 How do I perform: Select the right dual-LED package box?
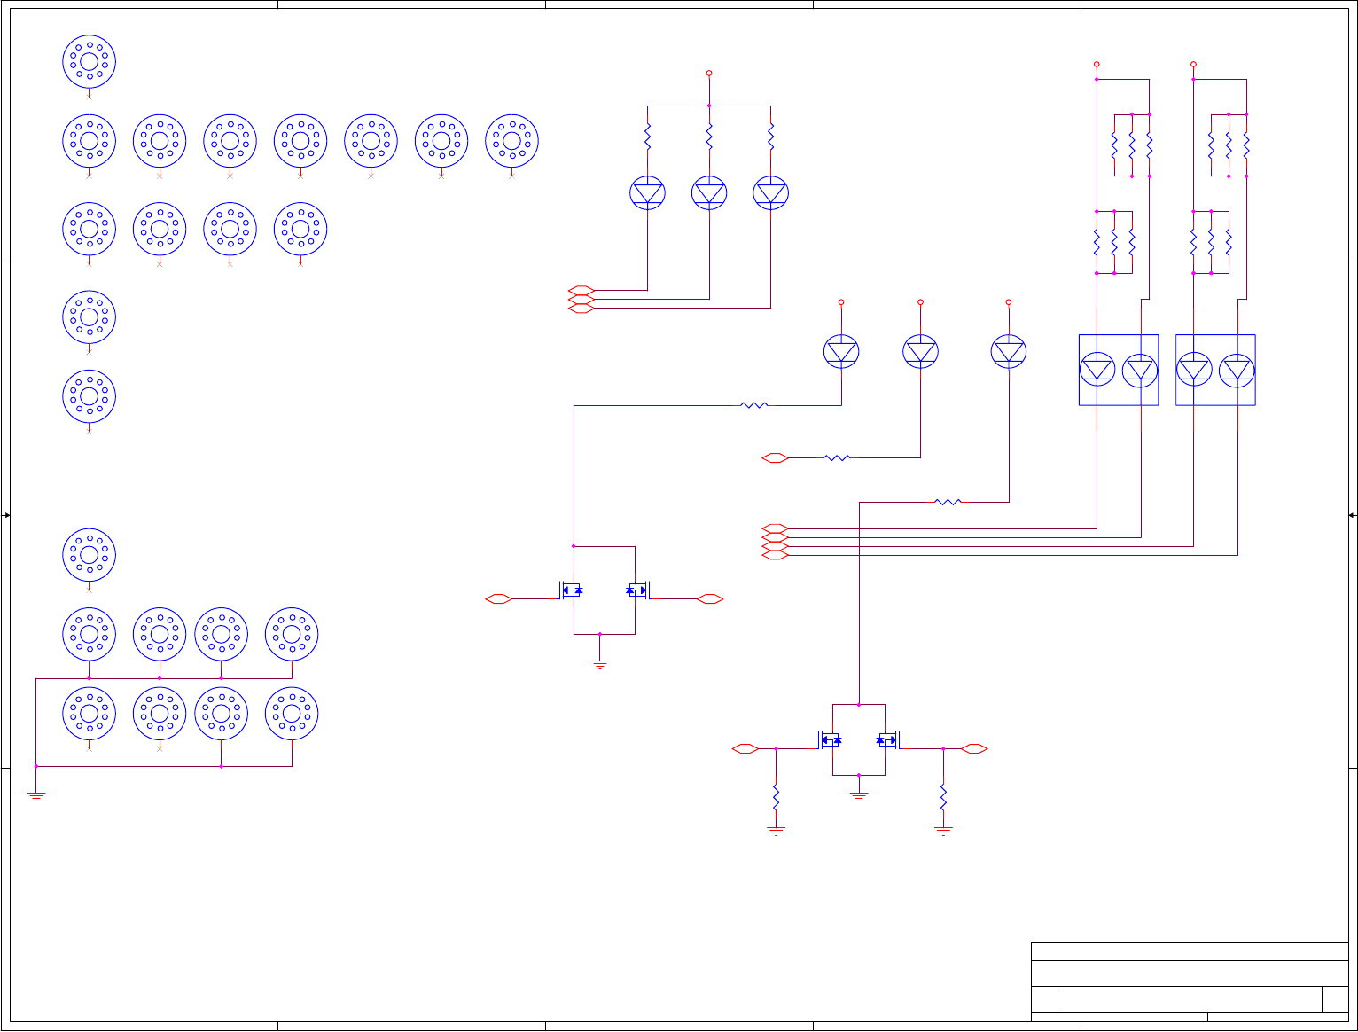(1215, 370)
